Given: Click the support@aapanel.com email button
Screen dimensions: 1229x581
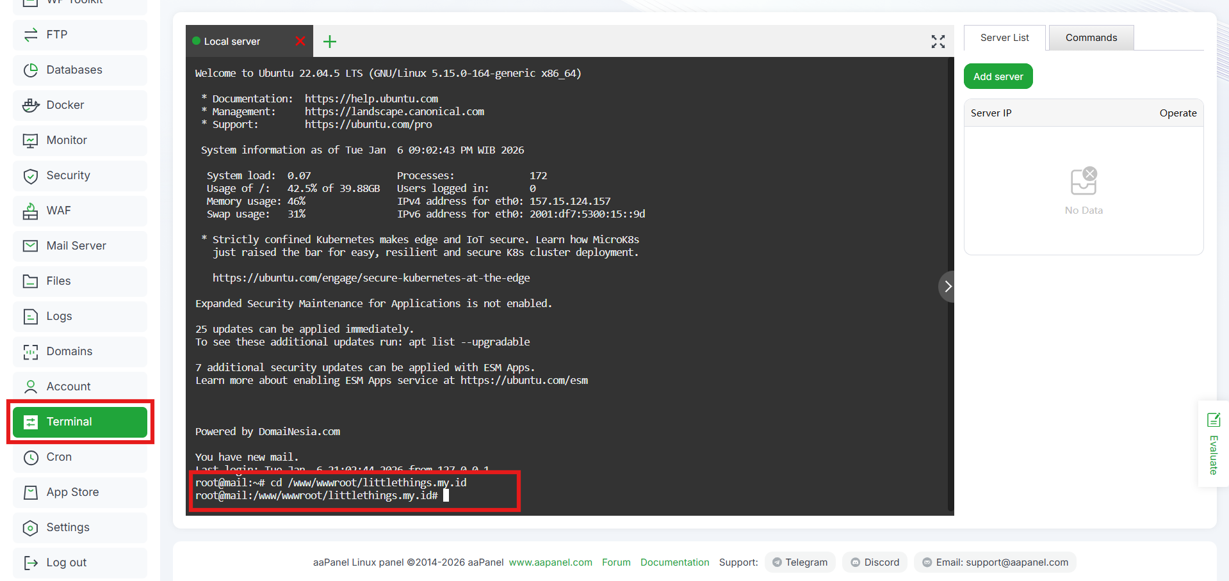Looking at the screenshot, I should [995, 562].
